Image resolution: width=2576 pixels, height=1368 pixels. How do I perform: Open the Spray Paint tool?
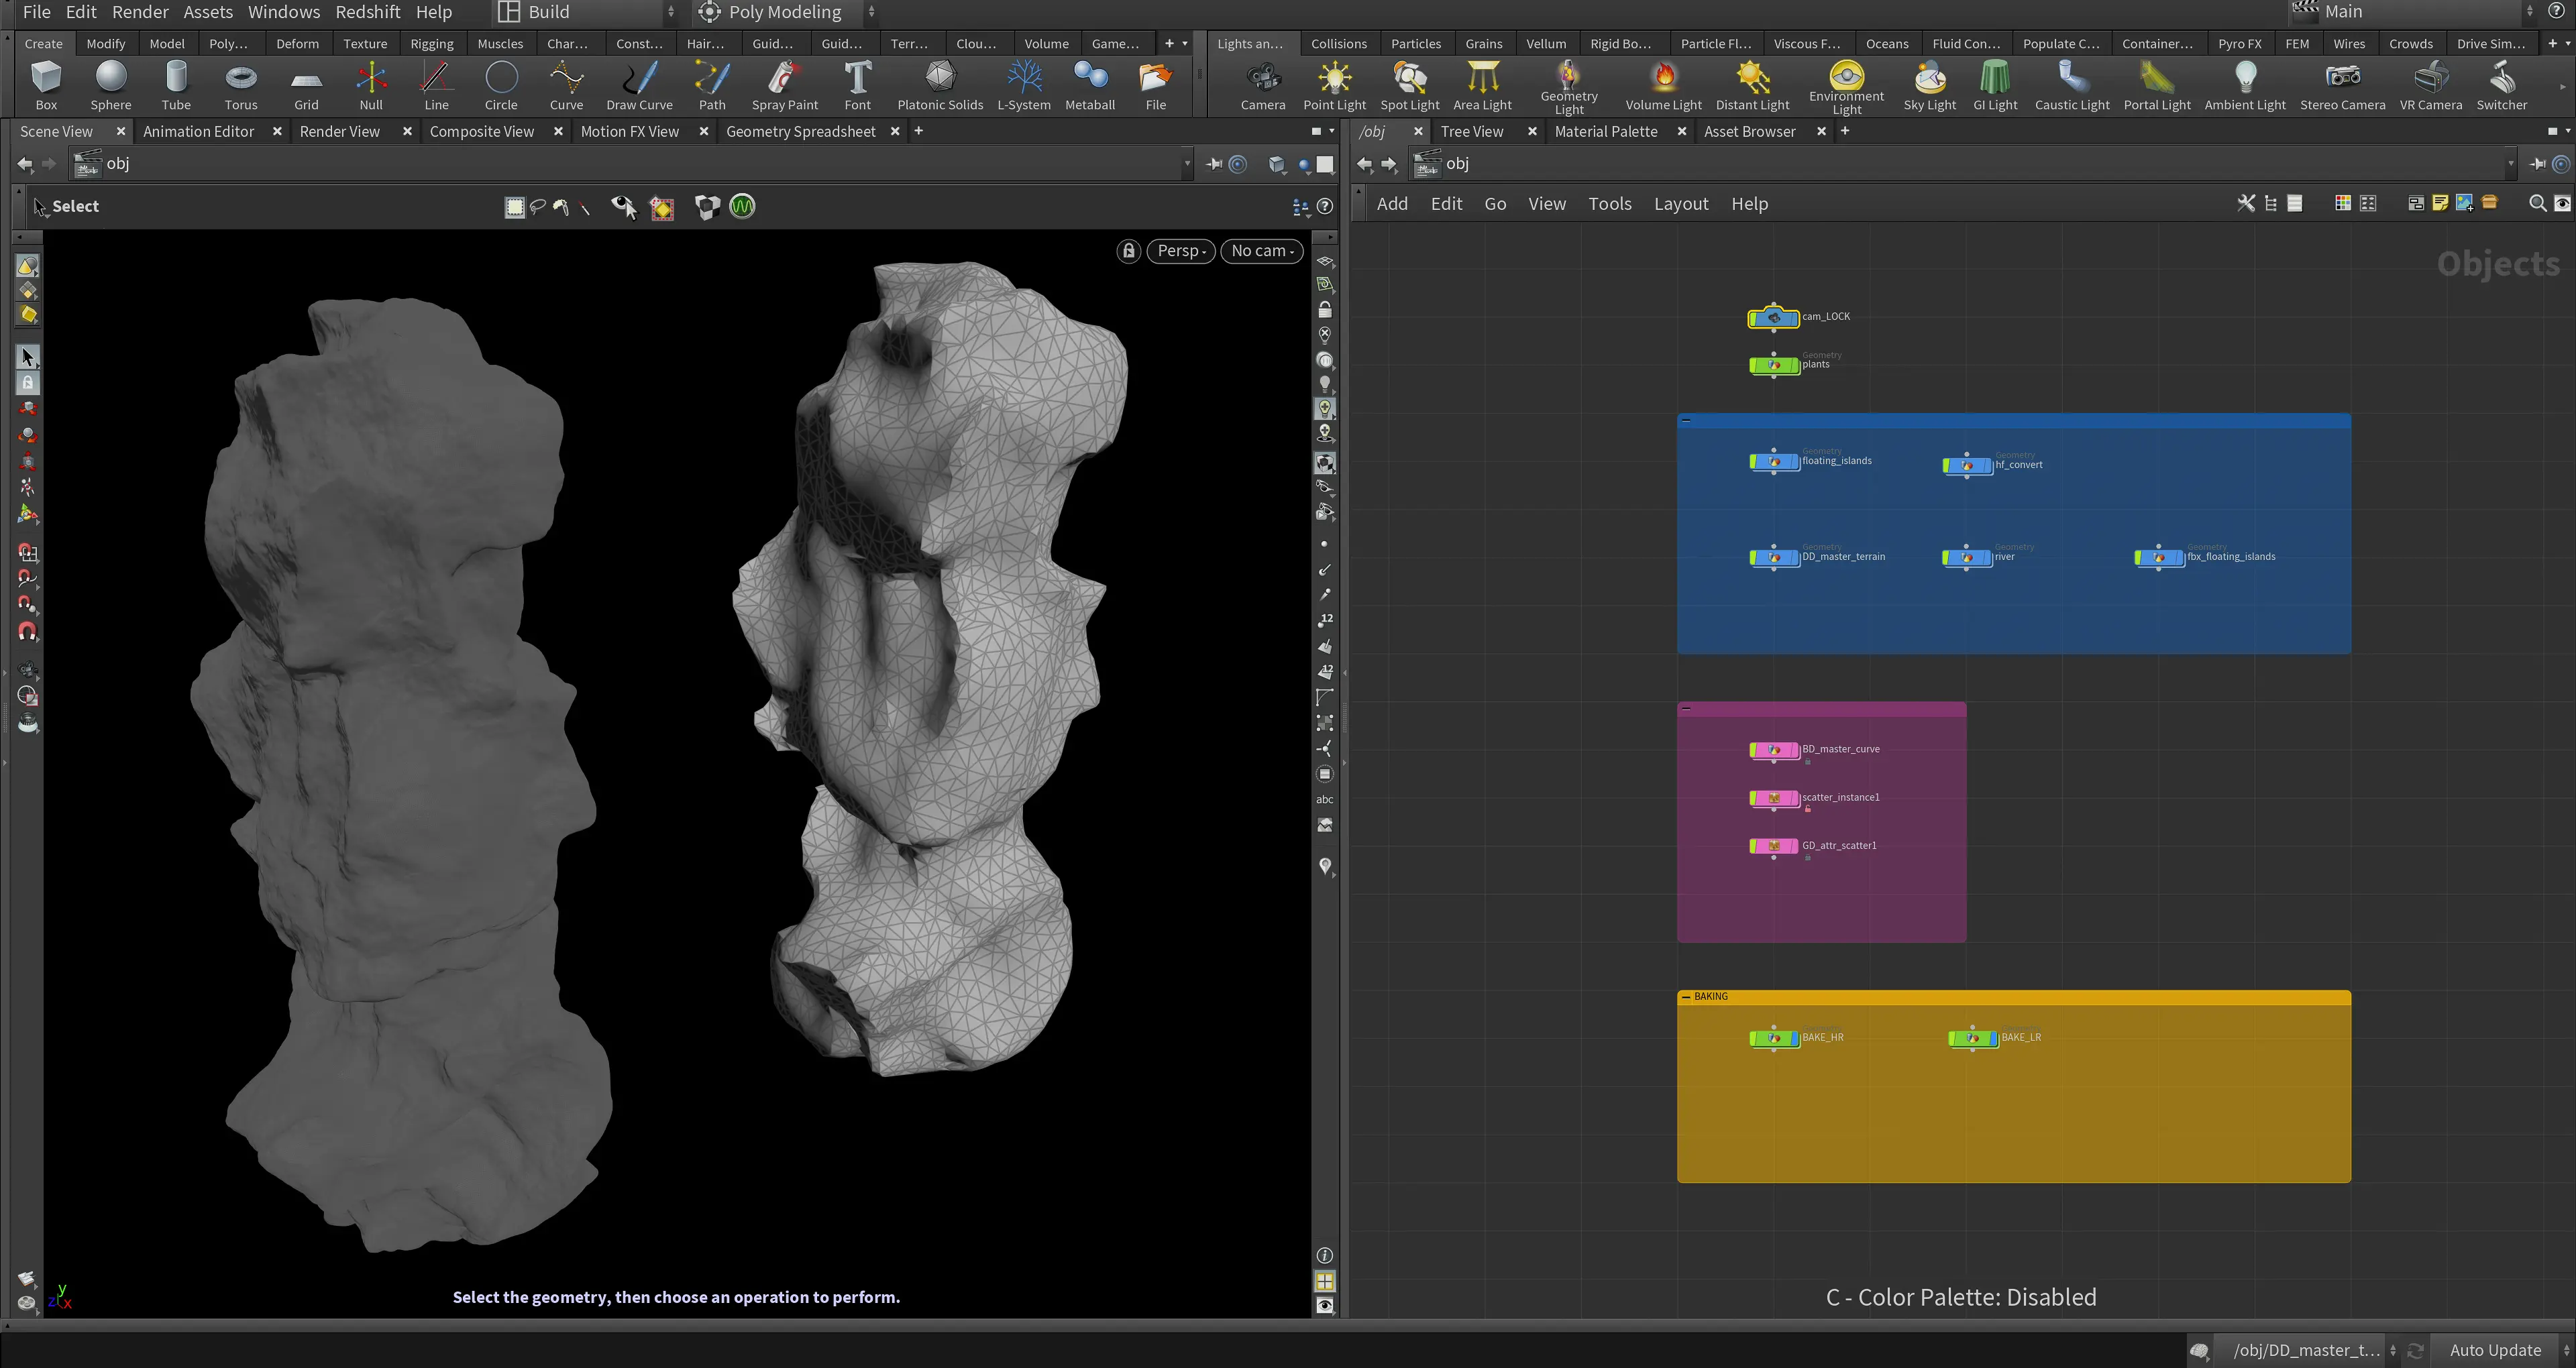(x=784, y=85)
